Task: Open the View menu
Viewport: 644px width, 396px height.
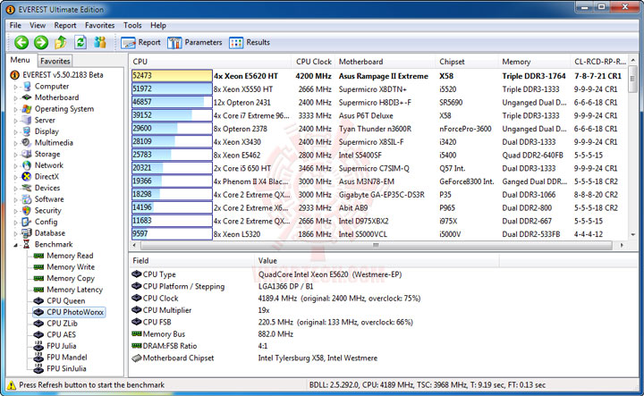Action: point(38,25)
